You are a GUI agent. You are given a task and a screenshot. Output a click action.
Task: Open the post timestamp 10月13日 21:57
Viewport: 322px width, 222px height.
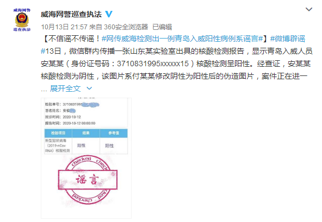pyautogui.click(x=64, y=27)
